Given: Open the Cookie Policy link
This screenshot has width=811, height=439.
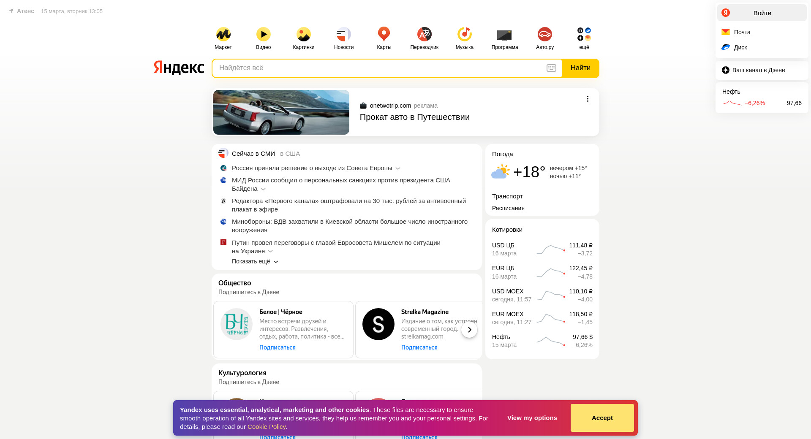Looking at the screenshot, I should [267, 427].
